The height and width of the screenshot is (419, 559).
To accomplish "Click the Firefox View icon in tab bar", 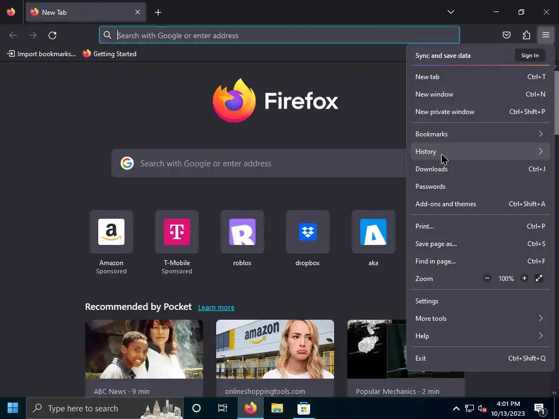I will 11,12.
